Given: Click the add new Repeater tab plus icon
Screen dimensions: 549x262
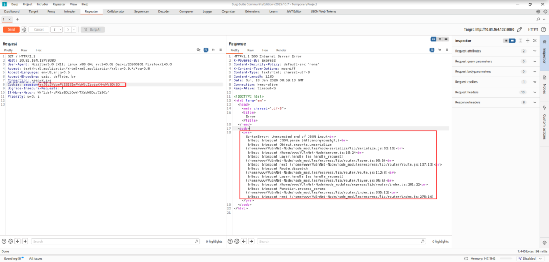Looking at the screenshot, I should point(17,19).
